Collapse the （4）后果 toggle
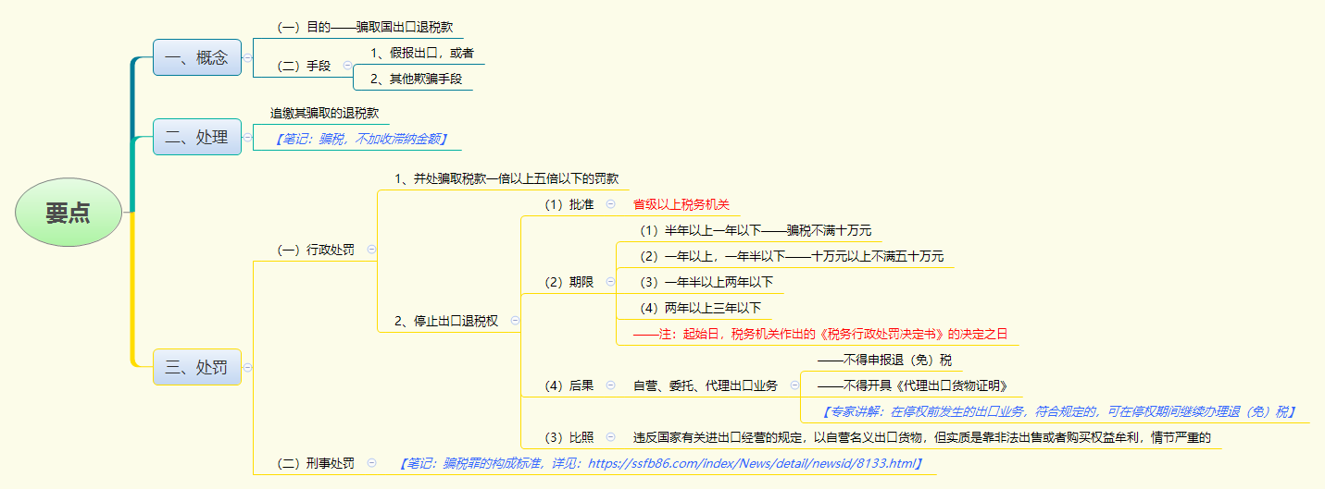 click(x=610, y=385)
